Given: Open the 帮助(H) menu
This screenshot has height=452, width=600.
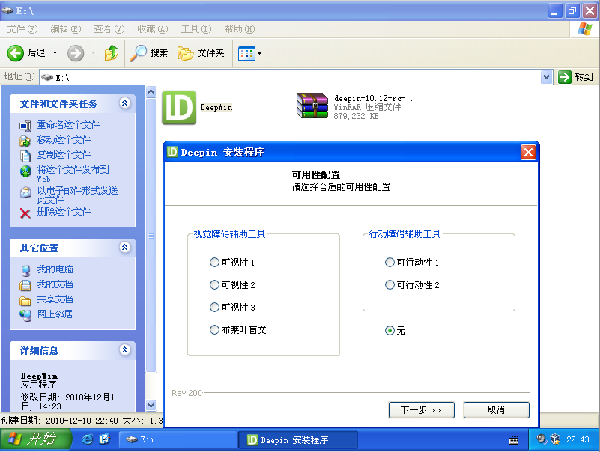Looking at the screenshot, I should pos(240,29).
